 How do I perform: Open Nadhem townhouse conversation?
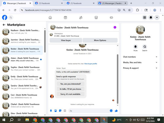pos(22,32)
